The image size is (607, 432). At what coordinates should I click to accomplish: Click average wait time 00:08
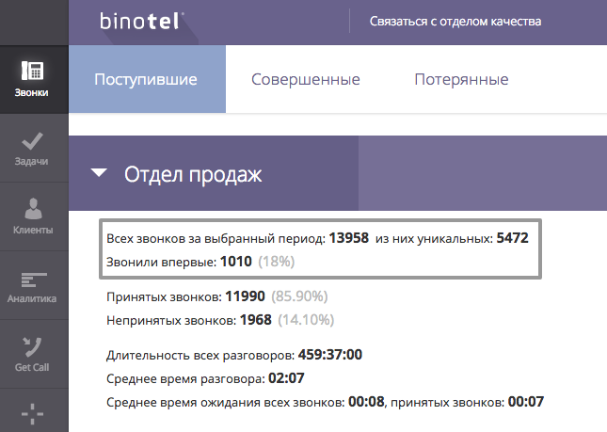pos(366,402)
